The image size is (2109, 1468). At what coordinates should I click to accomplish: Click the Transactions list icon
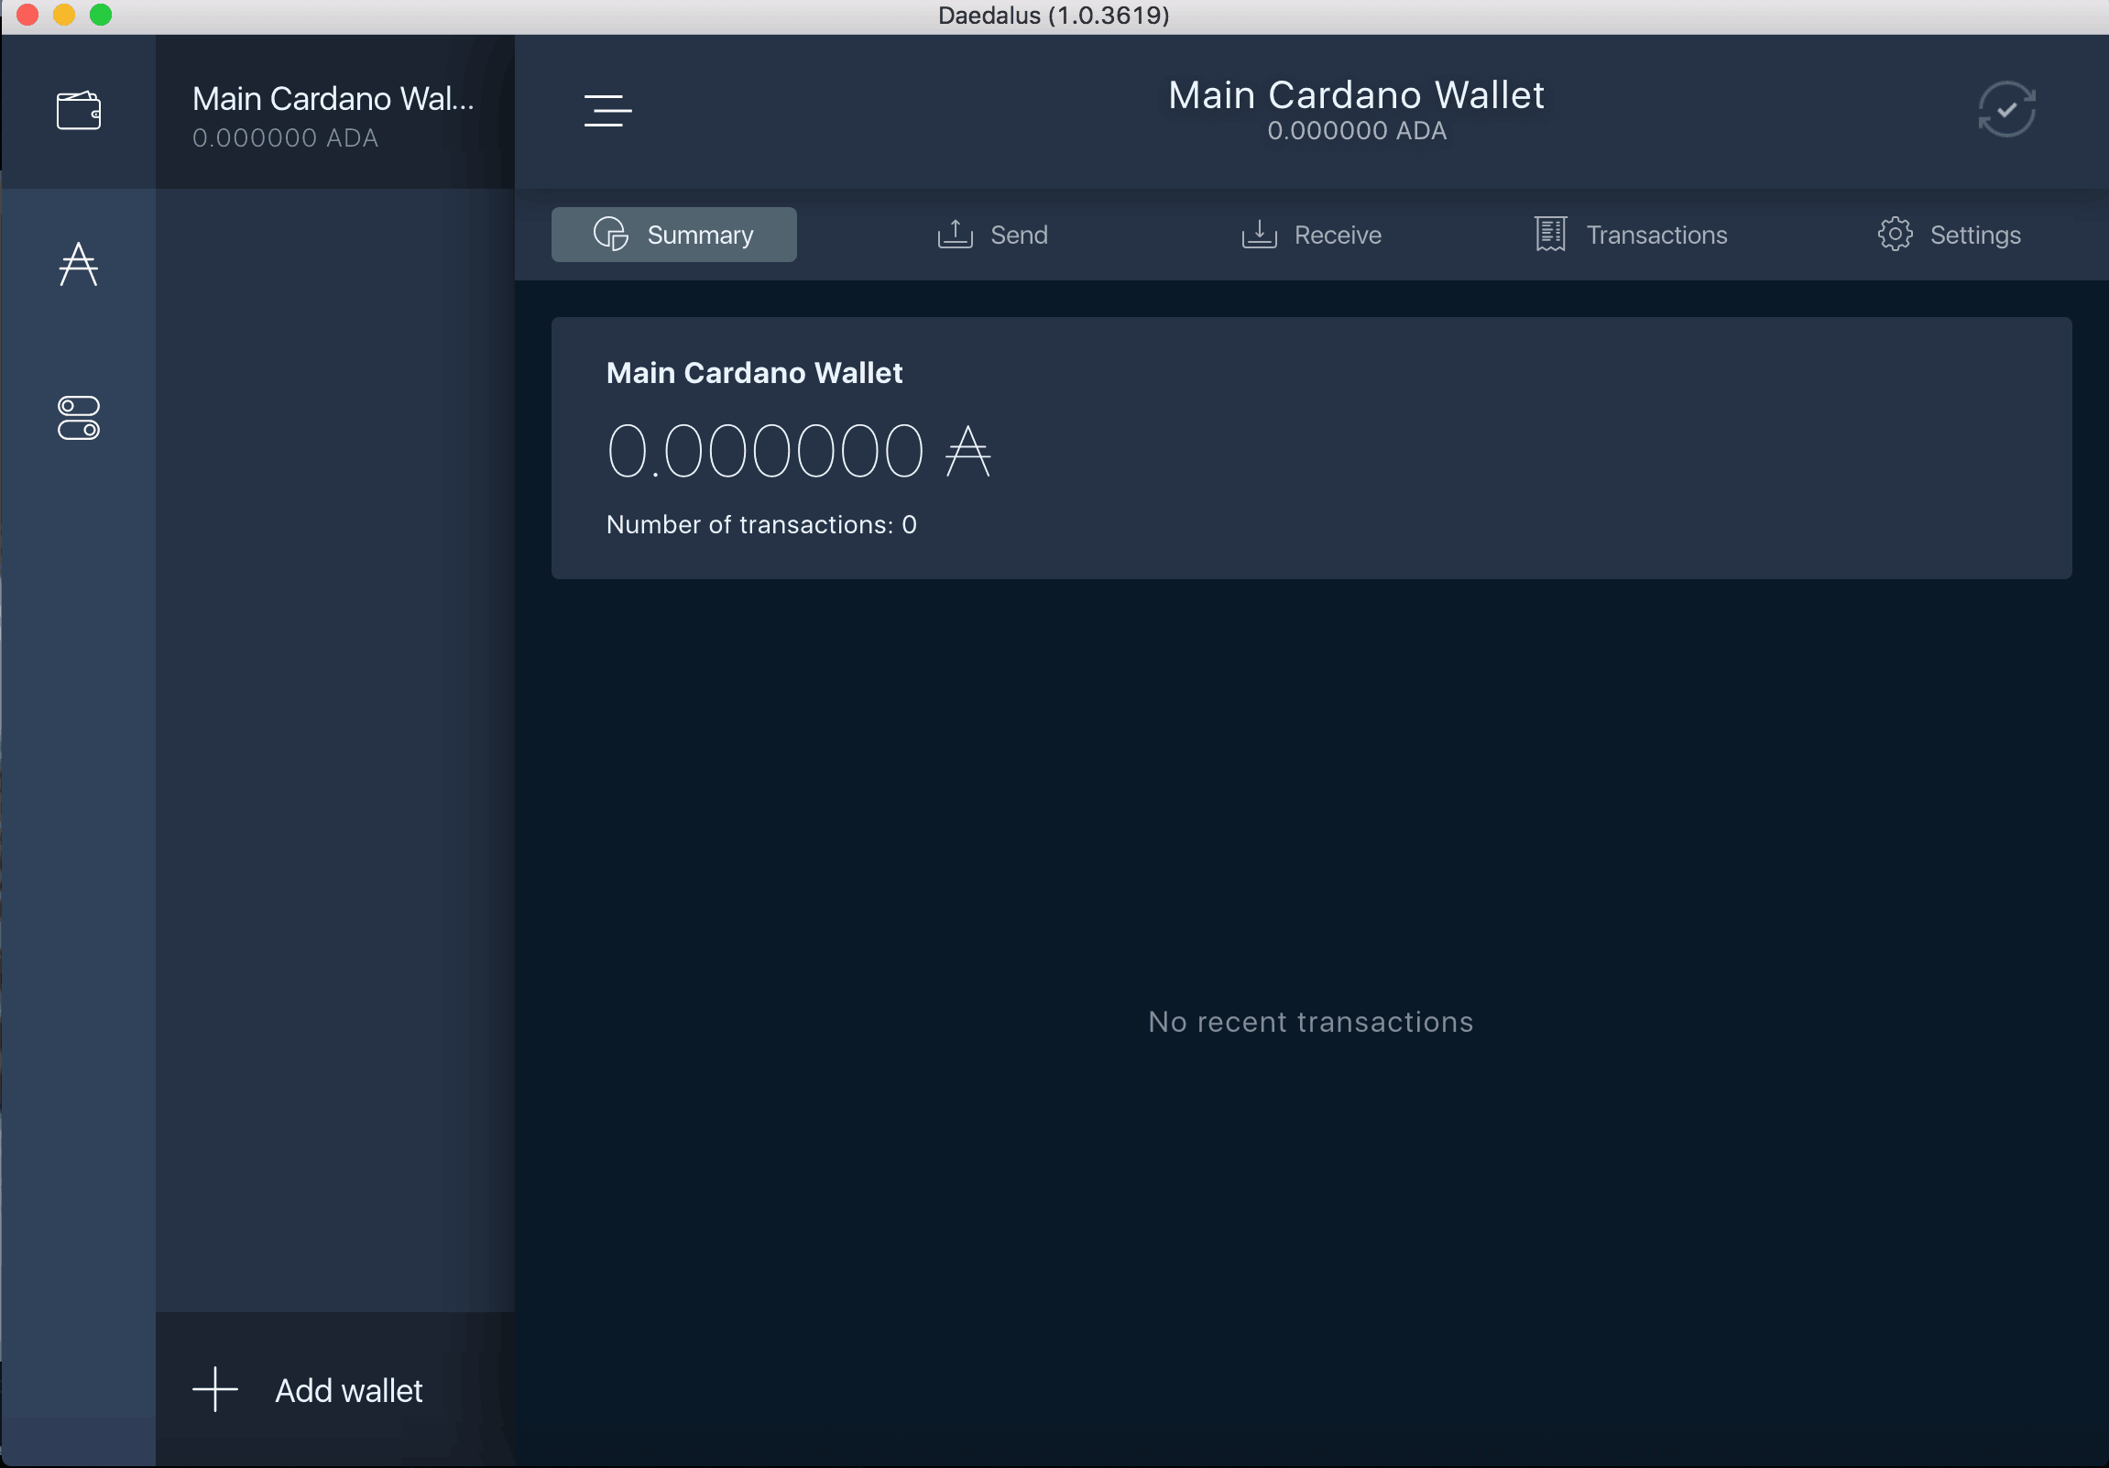[1550, 236]
